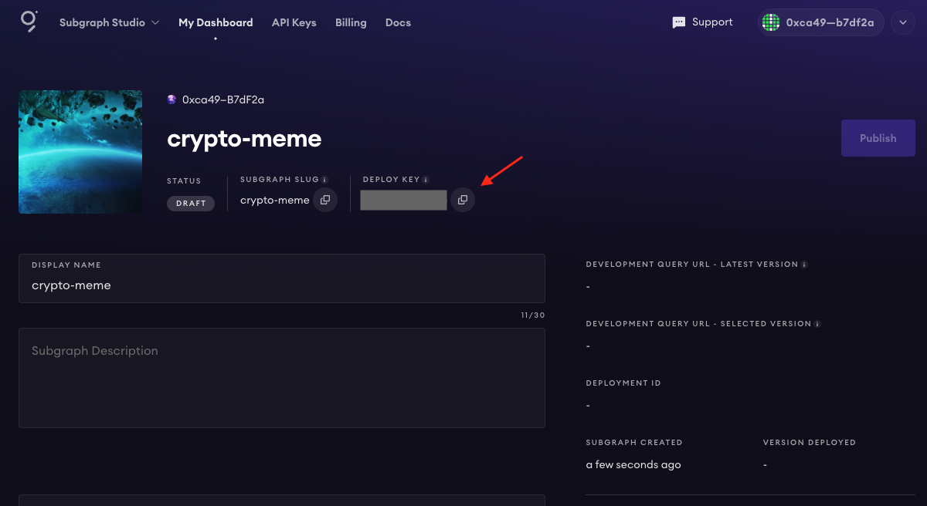Copy the deploy key to clipboard
Screen dimensions: 927x506
click(x=463, y=200)
